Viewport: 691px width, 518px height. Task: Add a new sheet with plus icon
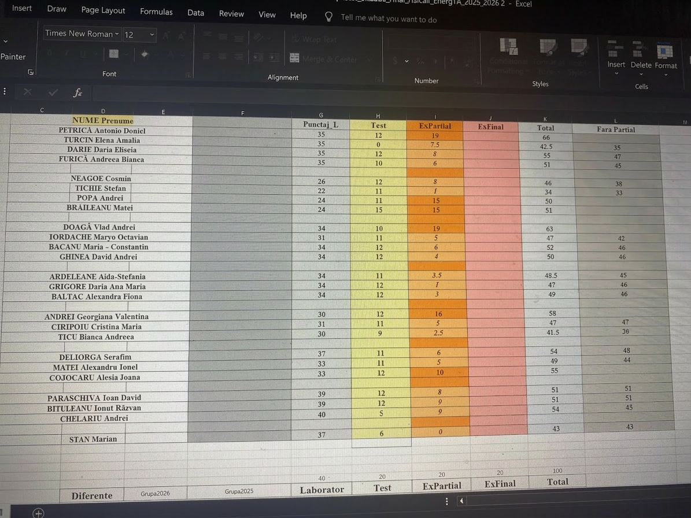coord(38,513)
